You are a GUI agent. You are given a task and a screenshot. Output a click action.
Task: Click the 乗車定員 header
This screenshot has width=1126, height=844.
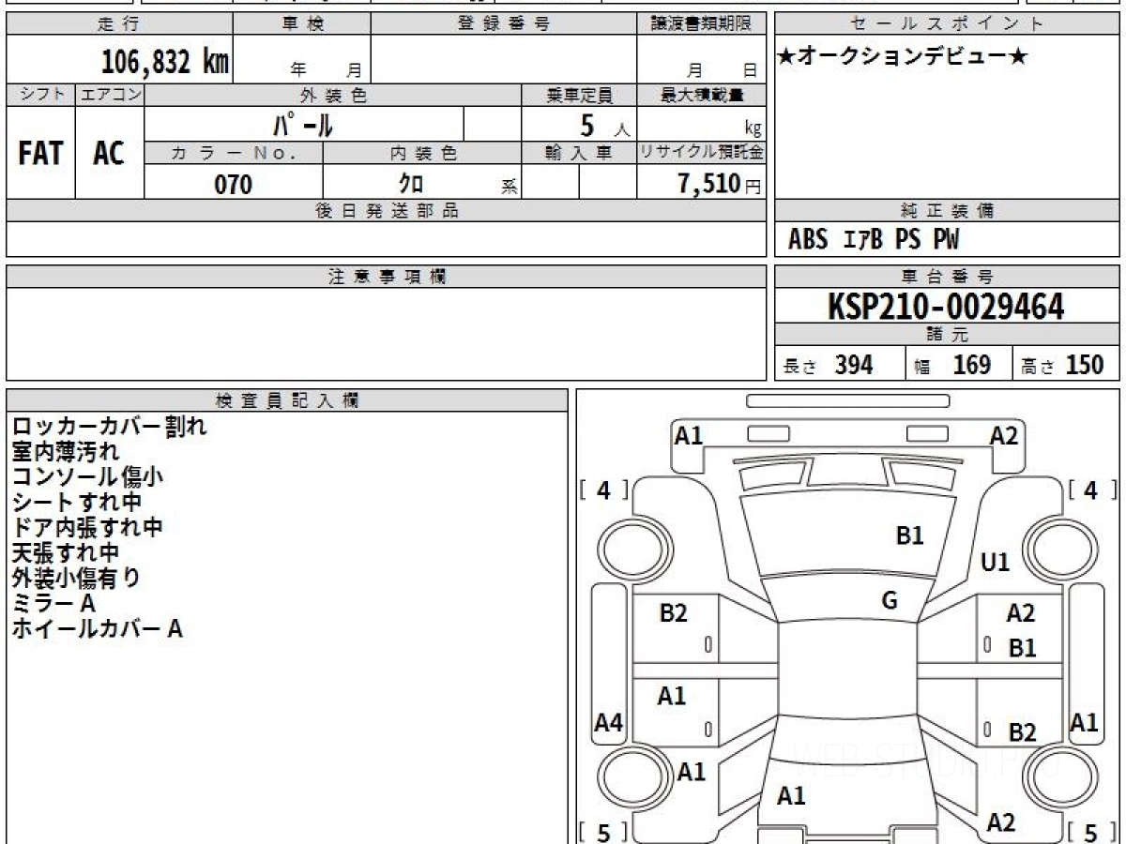point(579,95)
